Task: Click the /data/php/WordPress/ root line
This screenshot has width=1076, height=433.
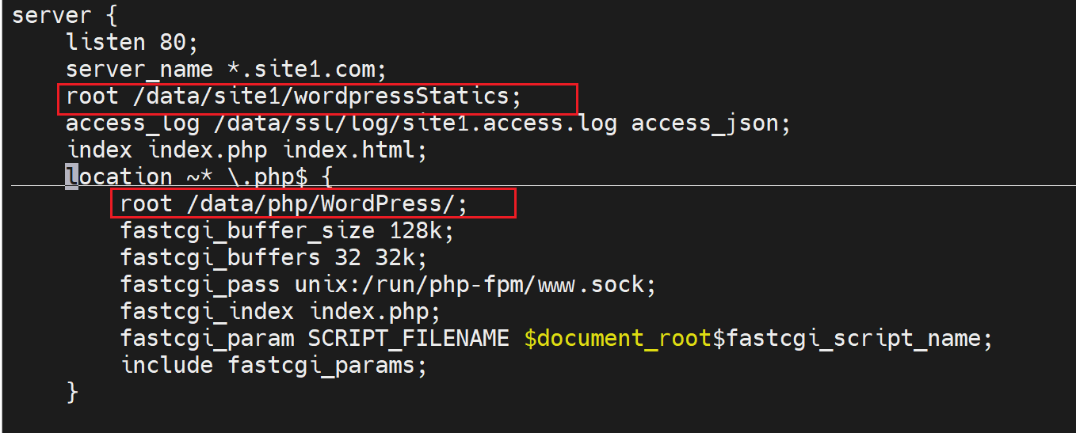Action: 294,203
